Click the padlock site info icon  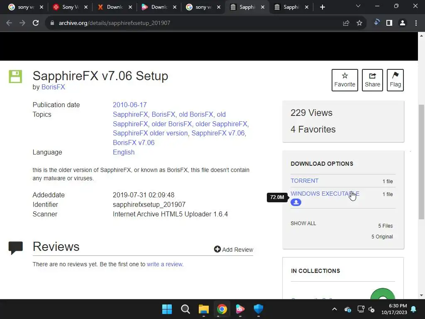coord(52,23)
